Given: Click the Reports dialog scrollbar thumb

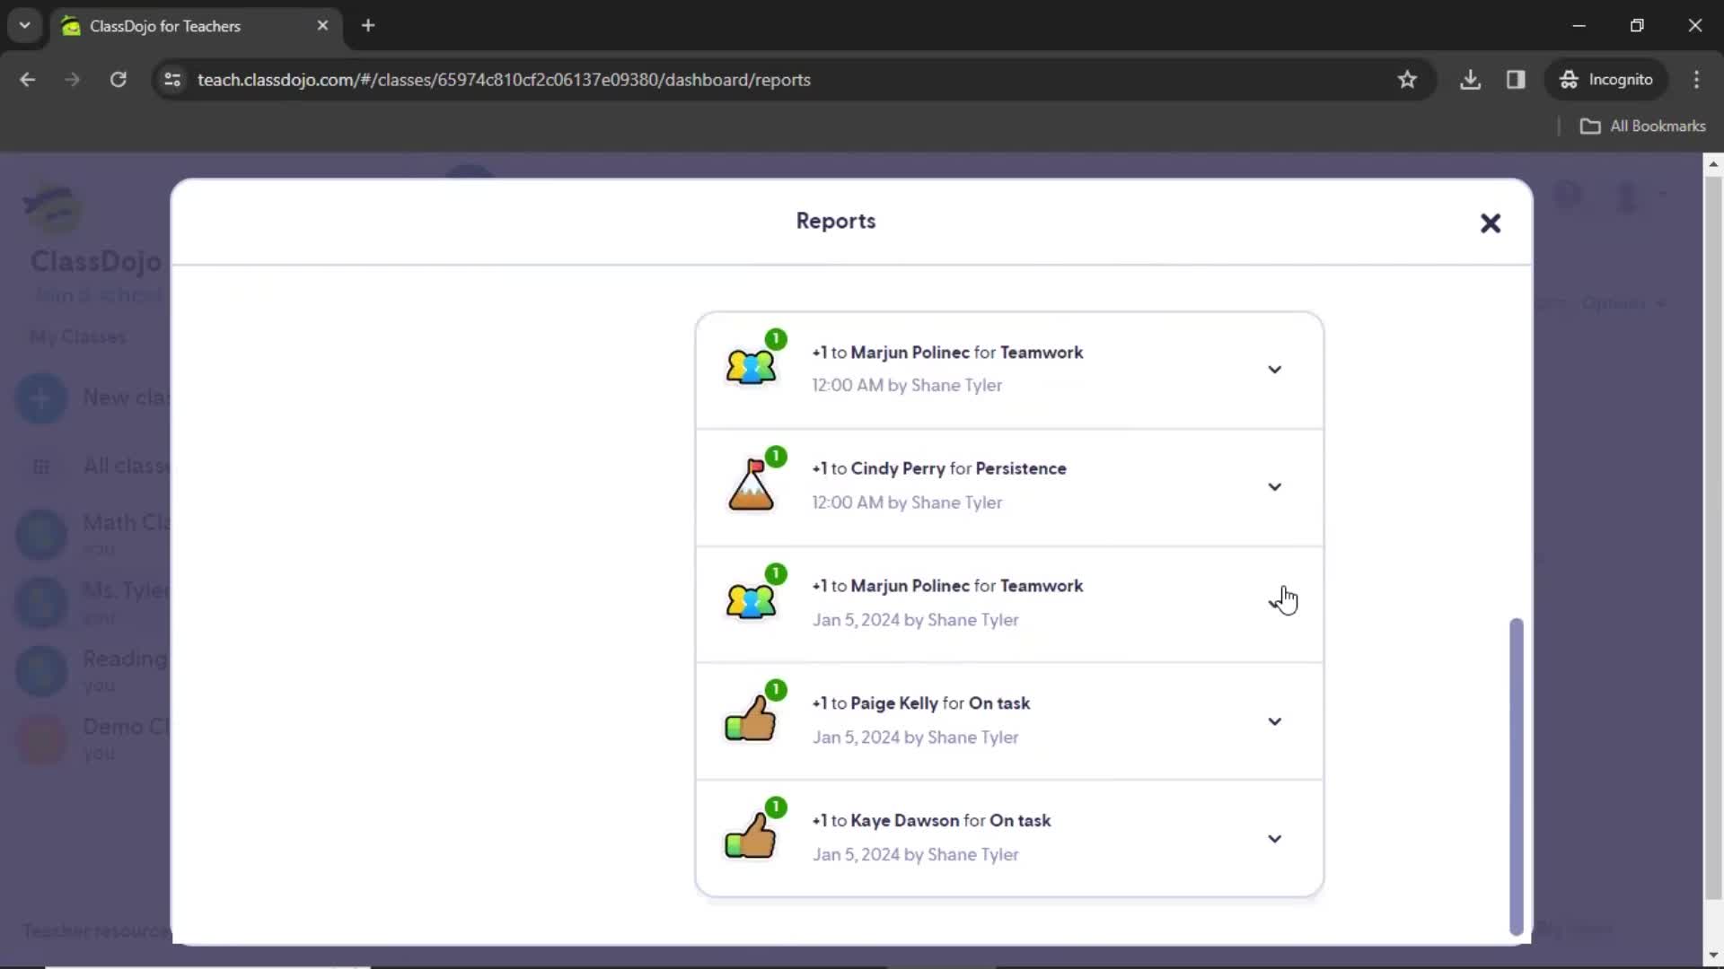Looking at the screenshot, I should 1517,776.
